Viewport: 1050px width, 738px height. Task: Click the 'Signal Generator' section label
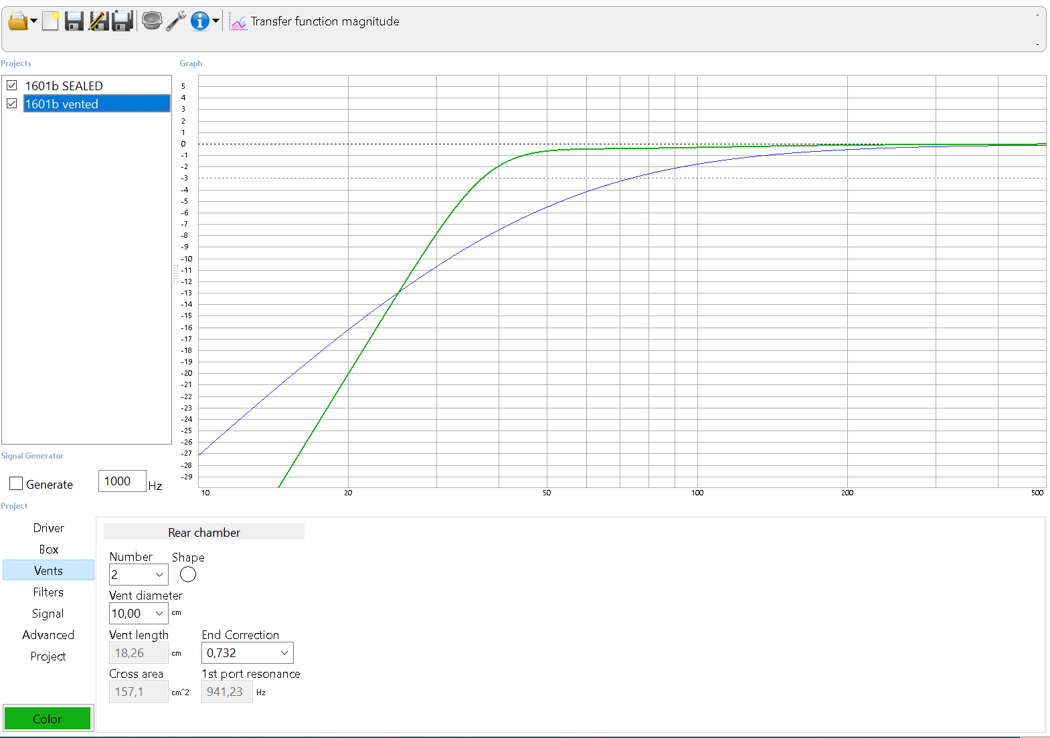click(x=32, y=456)
